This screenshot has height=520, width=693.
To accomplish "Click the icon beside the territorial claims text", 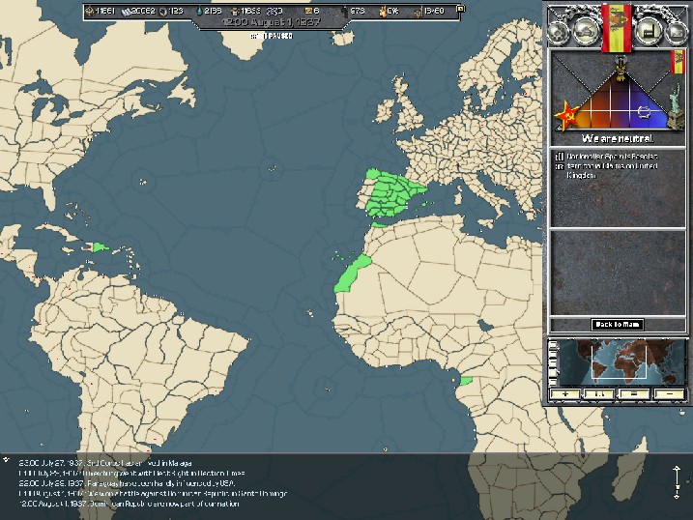I will coord(559,166).
